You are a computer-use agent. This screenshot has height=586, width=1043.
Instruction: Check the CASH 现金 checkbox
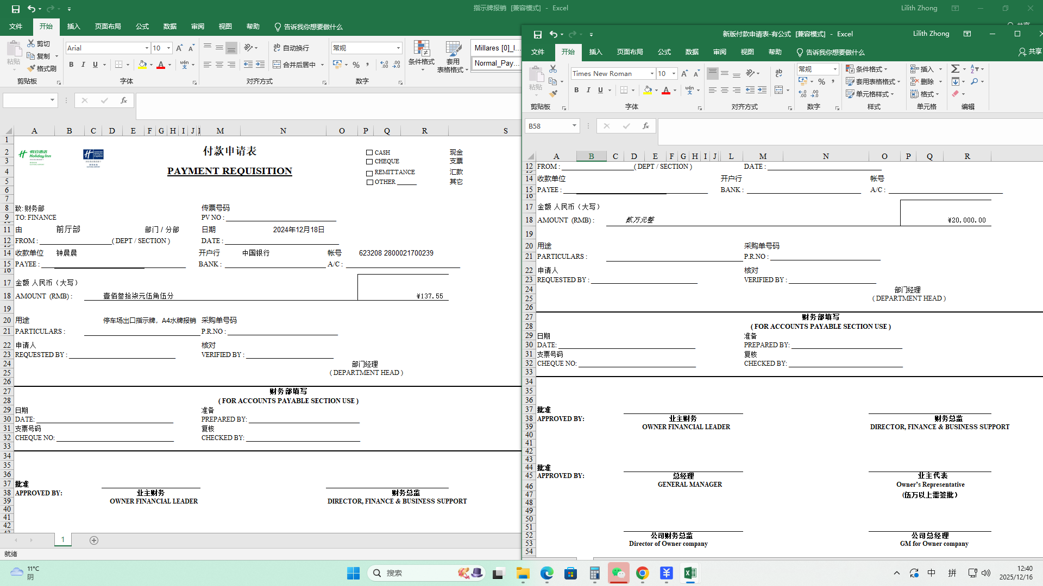pos(369,152)
